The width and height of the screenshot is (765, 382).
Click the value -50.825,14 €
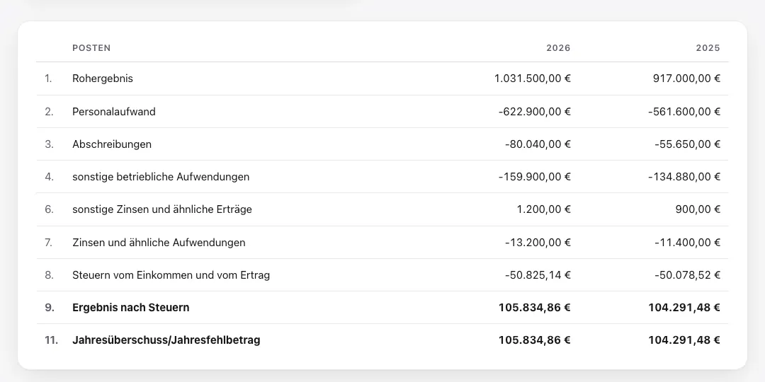538,275
